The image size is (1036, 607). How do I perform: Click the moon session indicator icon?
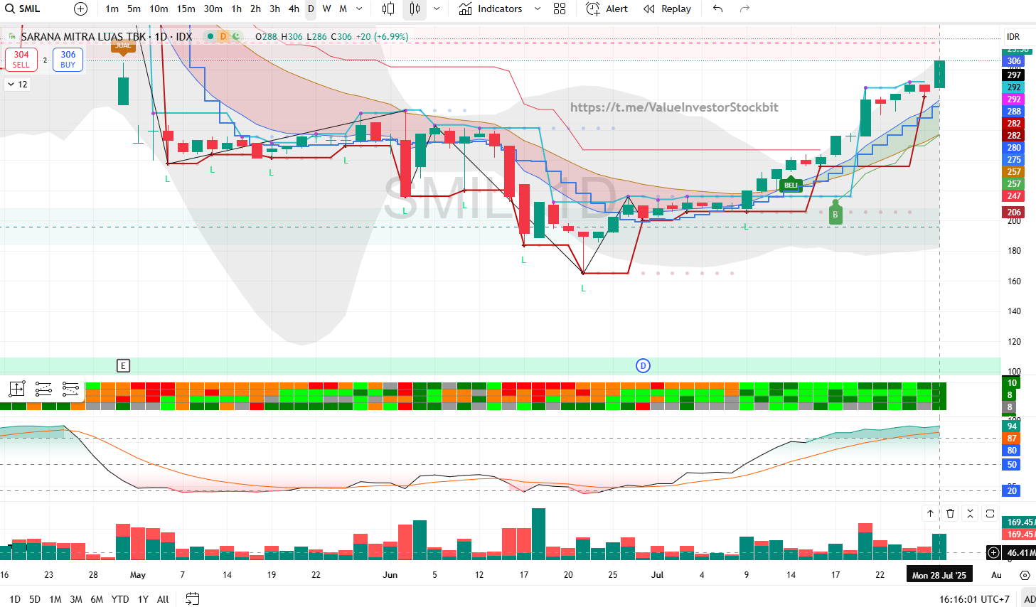(x=236, y=36)
